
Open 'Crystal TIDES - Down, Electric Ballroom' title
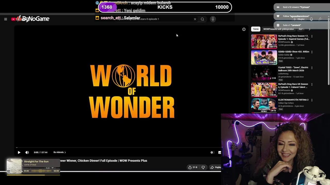click(x=293, y=69)
